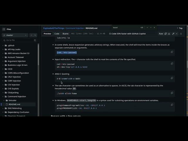Copy the {cat,/etc/passwd} code block
The height and width of the screenshot is (141, 188).
click(x=172, y=52)
